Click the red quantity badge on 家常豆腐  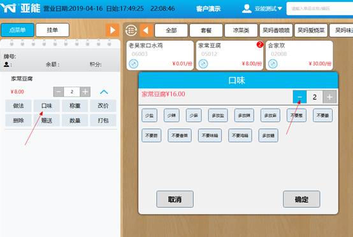point(260,44)
